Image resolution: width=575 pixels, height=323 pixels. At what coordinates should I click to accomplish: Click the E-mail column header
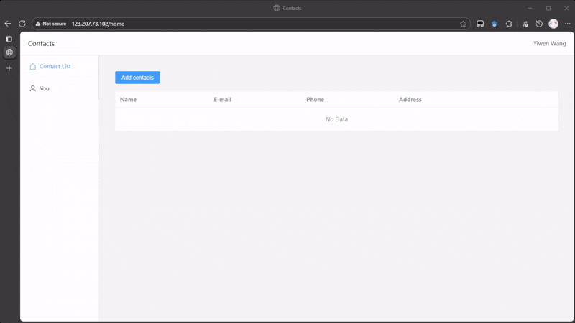(x=223, y=100)
